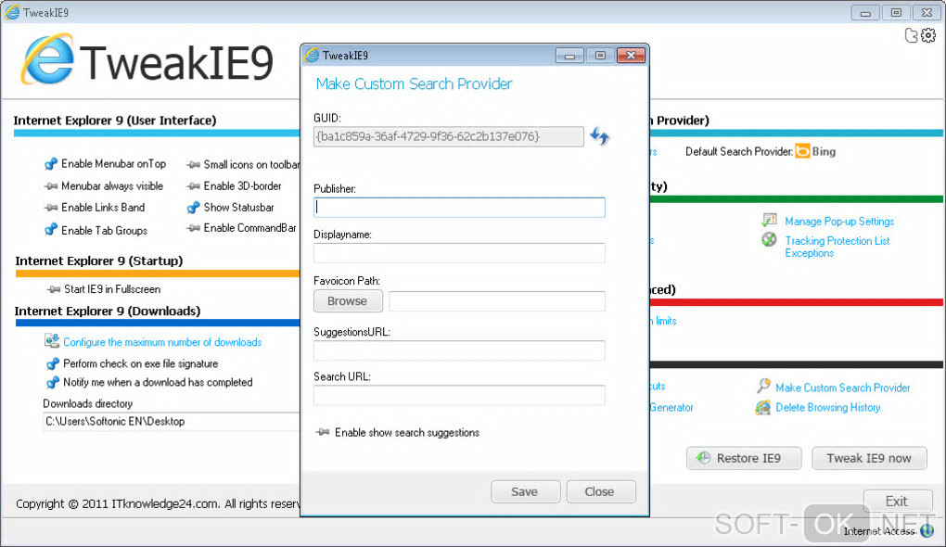Click the TweakIE9 logo in main window
The width and height of the screenshot is (946, 547).
coord(147,60)
